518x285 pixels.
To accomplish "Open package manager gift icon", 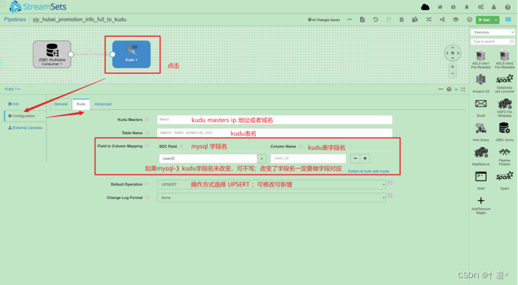I will tap(453, 7).
